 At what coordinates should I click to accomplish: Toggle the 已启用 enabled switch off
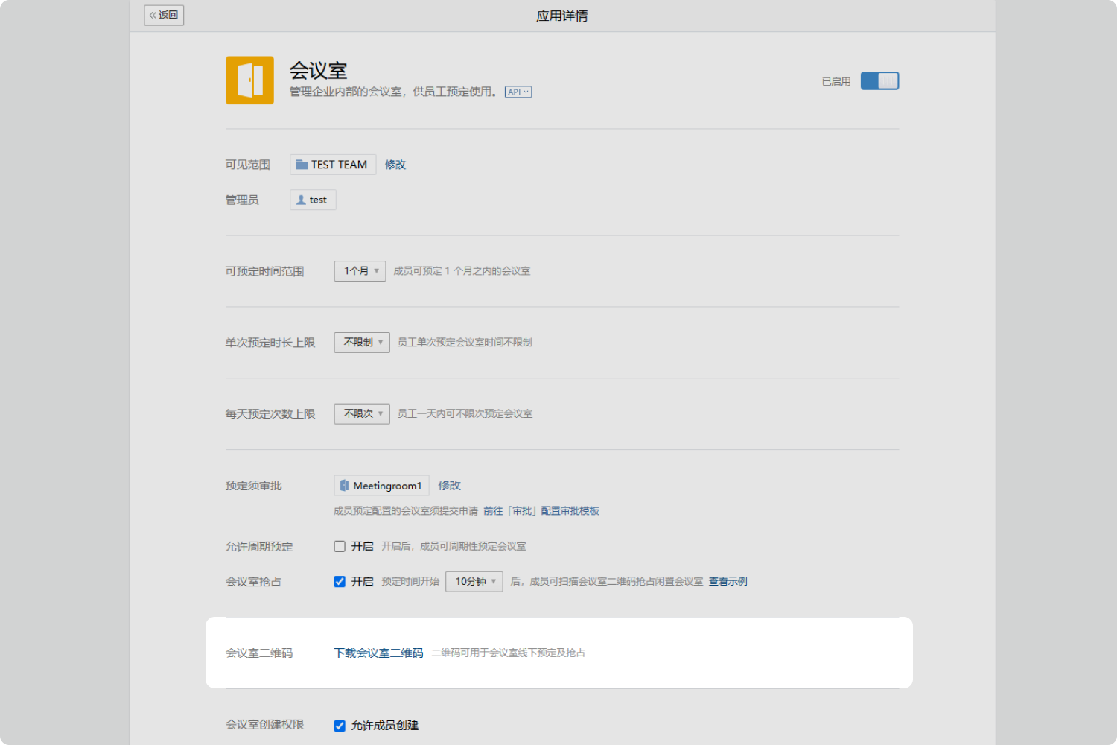tap(879, 81)
